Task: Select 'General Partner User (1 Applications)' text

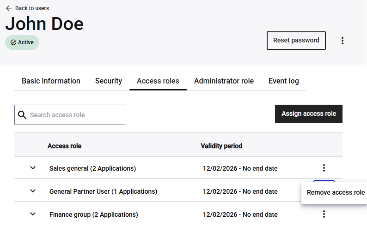Action: pos(103,191)
